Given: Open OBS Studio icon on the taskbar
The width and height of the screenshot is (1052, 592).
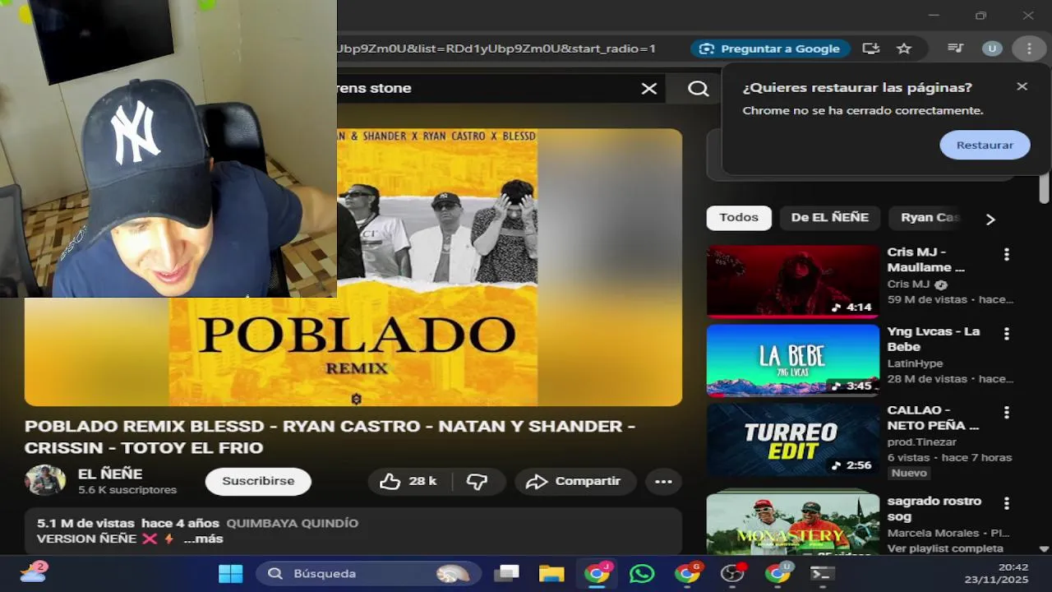Looking at the screenshot, I should coord(732,573).
